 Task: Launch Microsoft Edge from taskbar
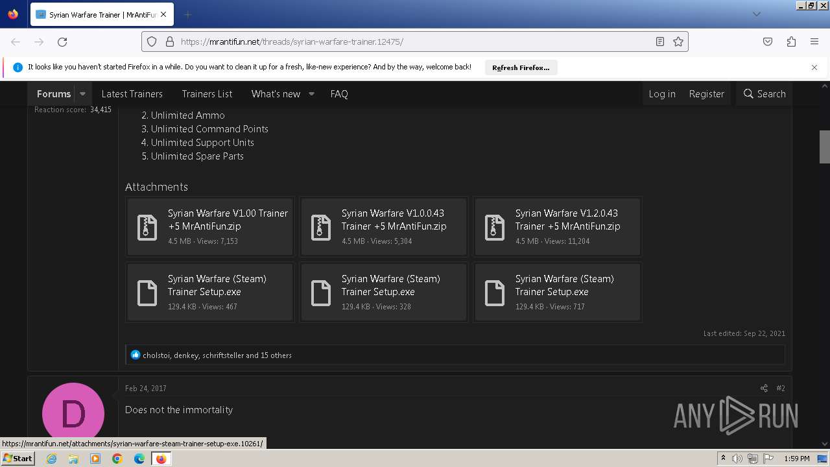139,459
